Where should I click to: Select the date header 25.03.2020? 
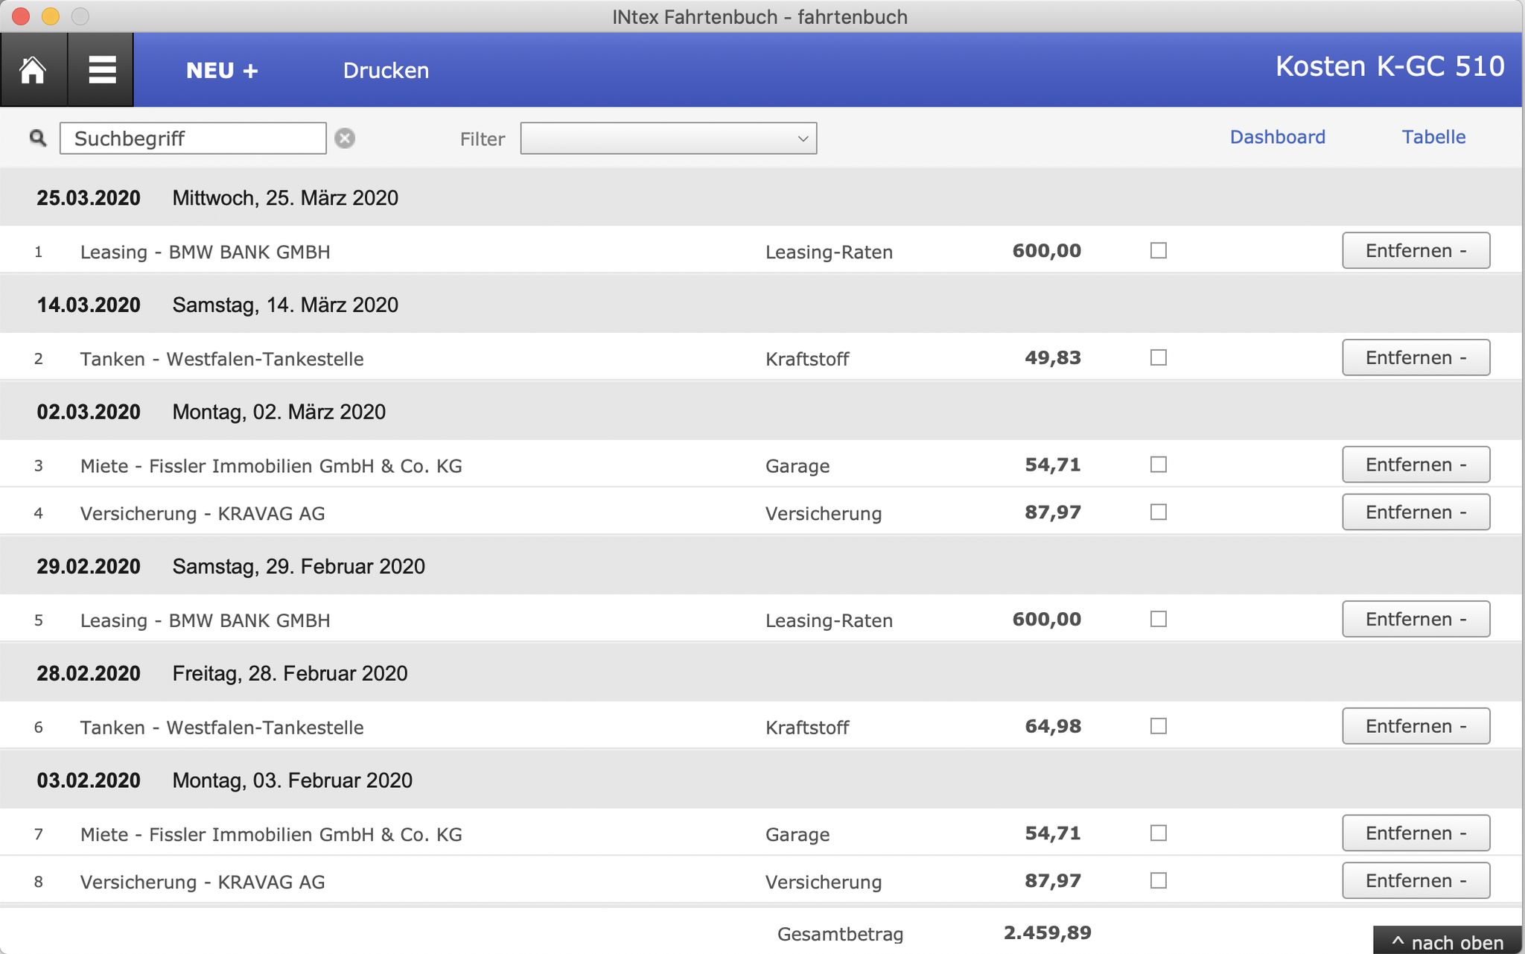(89, 198)
